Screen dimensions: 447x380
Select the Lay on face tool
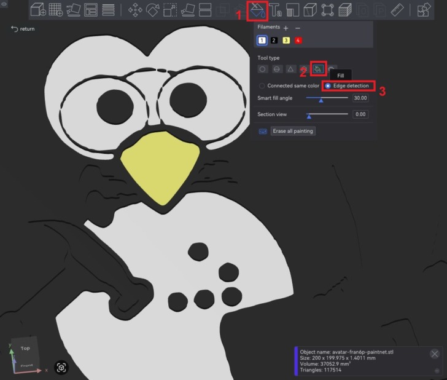tap(188, 10)
